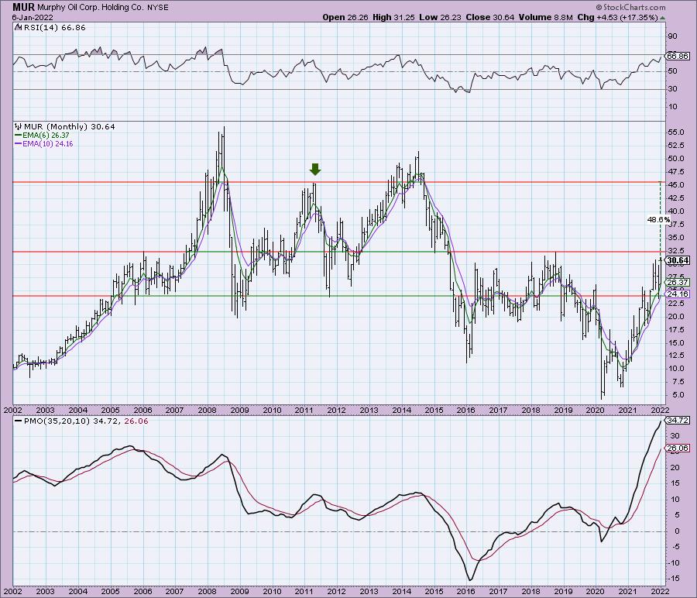This screenshot has width=697, height=598.
Task: Click the 0 label on PMO axis
Action: coord(678,531)
